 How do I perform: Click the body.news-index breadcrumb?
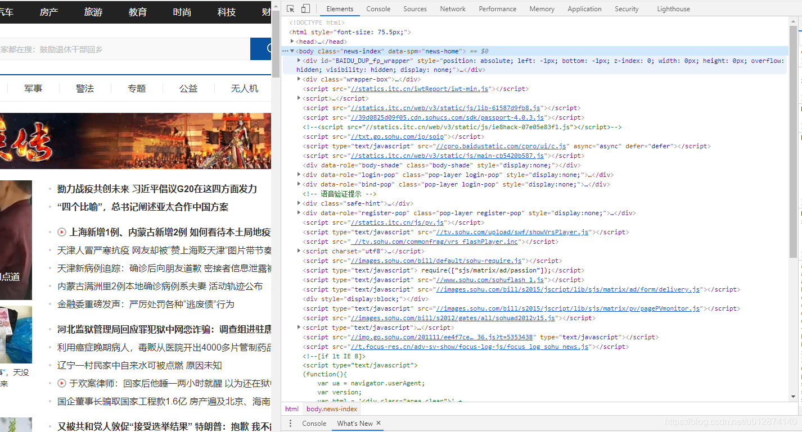pos(332,409)
